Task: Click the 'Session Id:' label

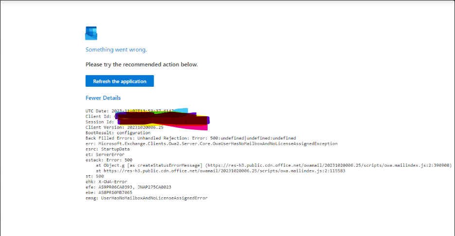Action: [100, 122]
